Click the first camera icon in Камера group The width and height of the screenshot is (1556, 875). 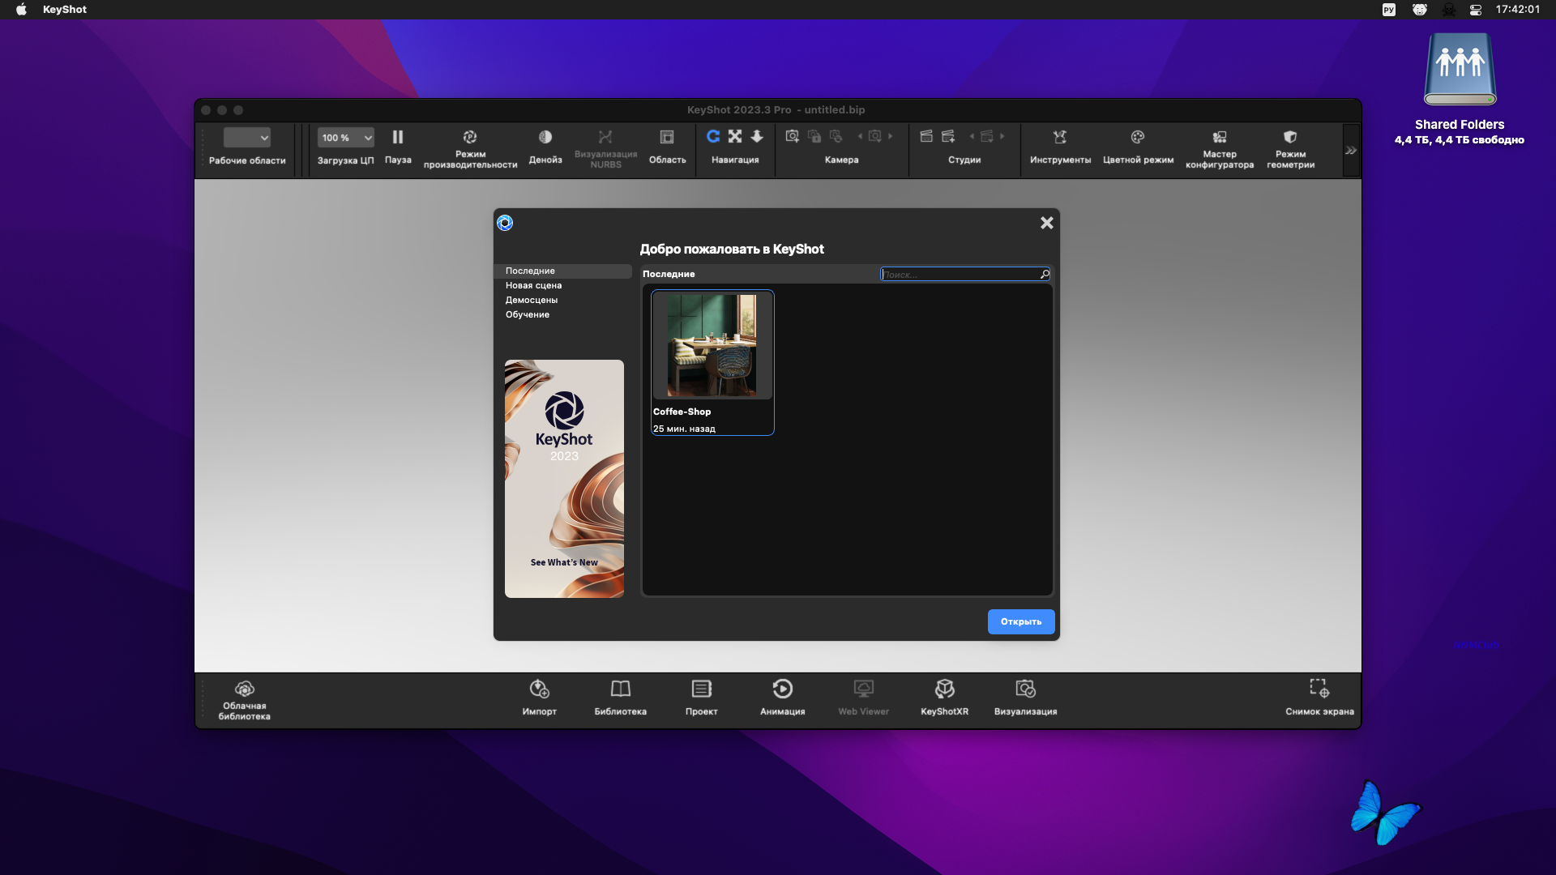click(793, 136)
